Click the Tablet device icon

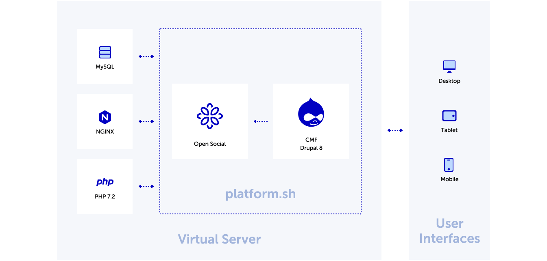[x=449, y=116]
